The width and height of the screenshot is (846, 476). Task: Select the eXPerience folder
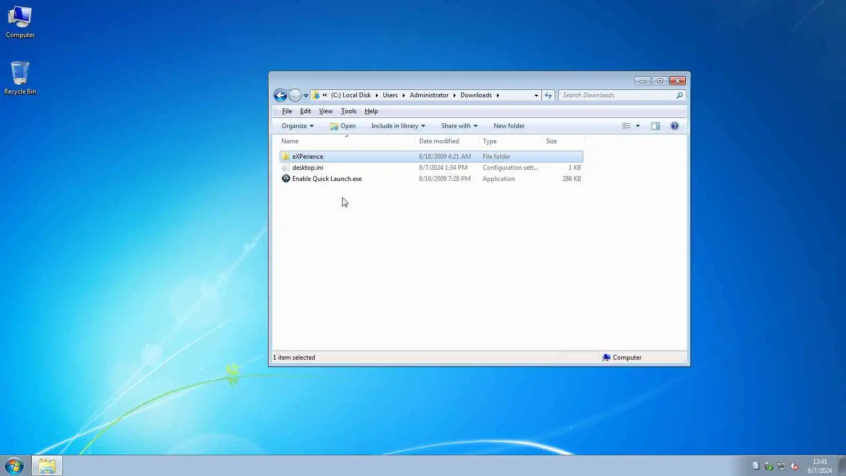[431, 157]
